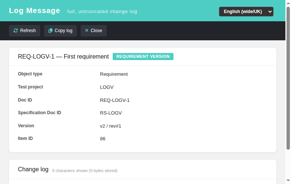Click '0 characters shown (0 bytes stored)' text
The height and width of the screenshot is (184, 291).
click(85, 171)
